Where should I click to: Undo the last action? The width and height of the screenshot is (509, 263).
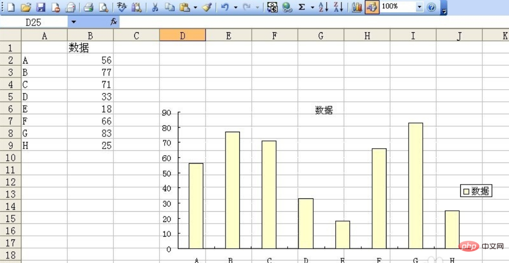(x=225, y=7)
